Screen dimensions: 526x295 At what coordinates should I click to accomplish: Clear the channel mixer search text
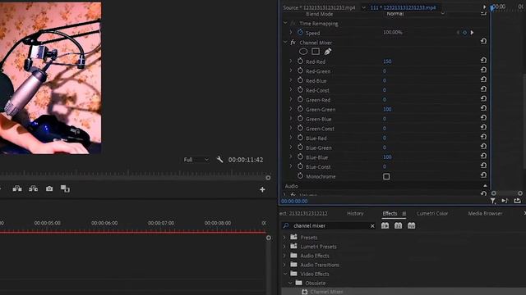pyautogui.click(x=372, y=226)
